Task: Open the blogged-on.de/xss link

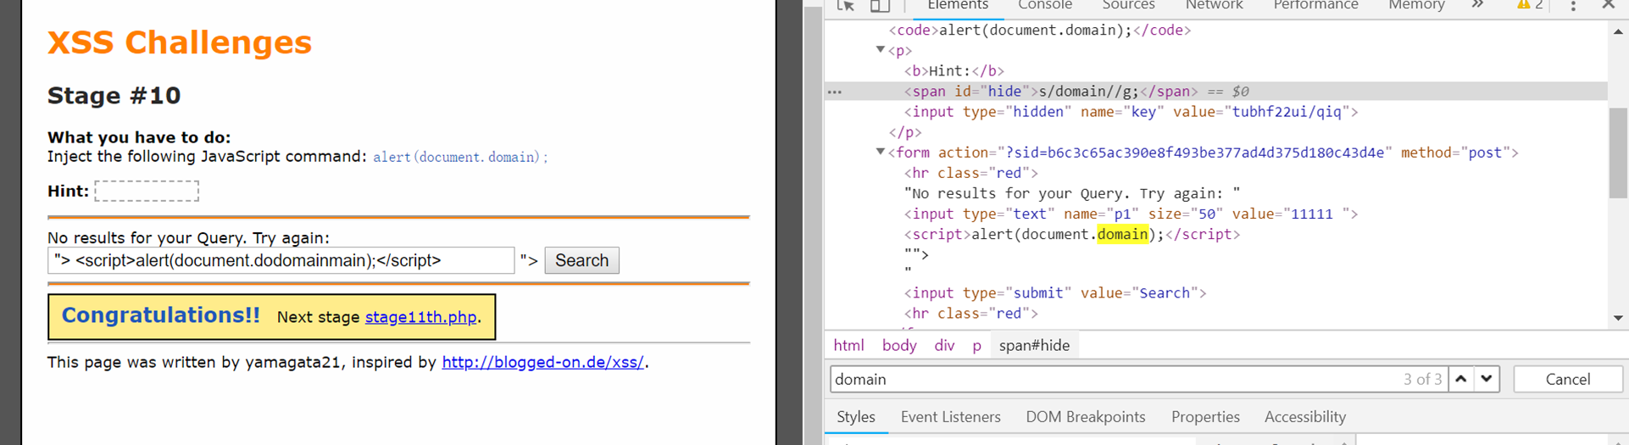Action: 542,362
